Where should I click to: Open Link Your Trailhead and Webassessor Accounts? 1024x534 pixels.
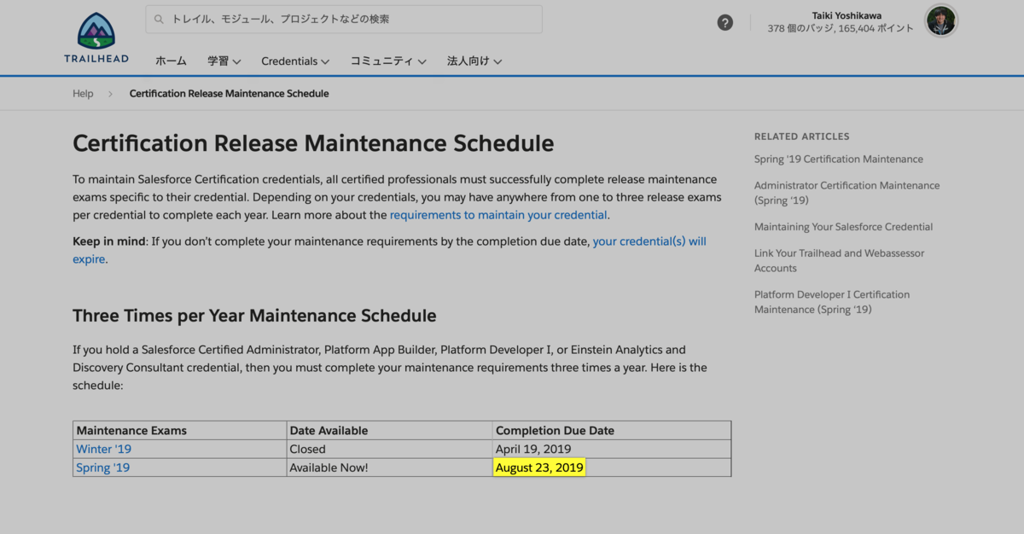click(x=839, y=260)
